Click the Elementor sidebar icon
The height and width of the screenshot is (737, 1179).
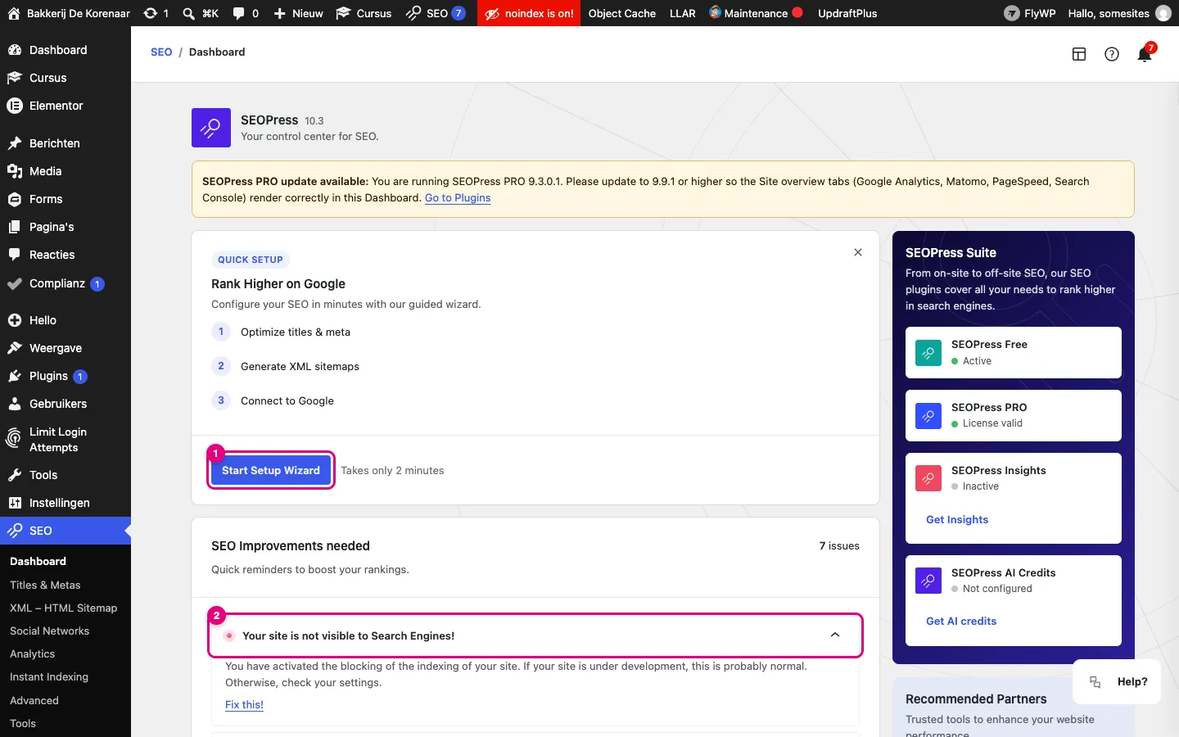pos(14,106)
